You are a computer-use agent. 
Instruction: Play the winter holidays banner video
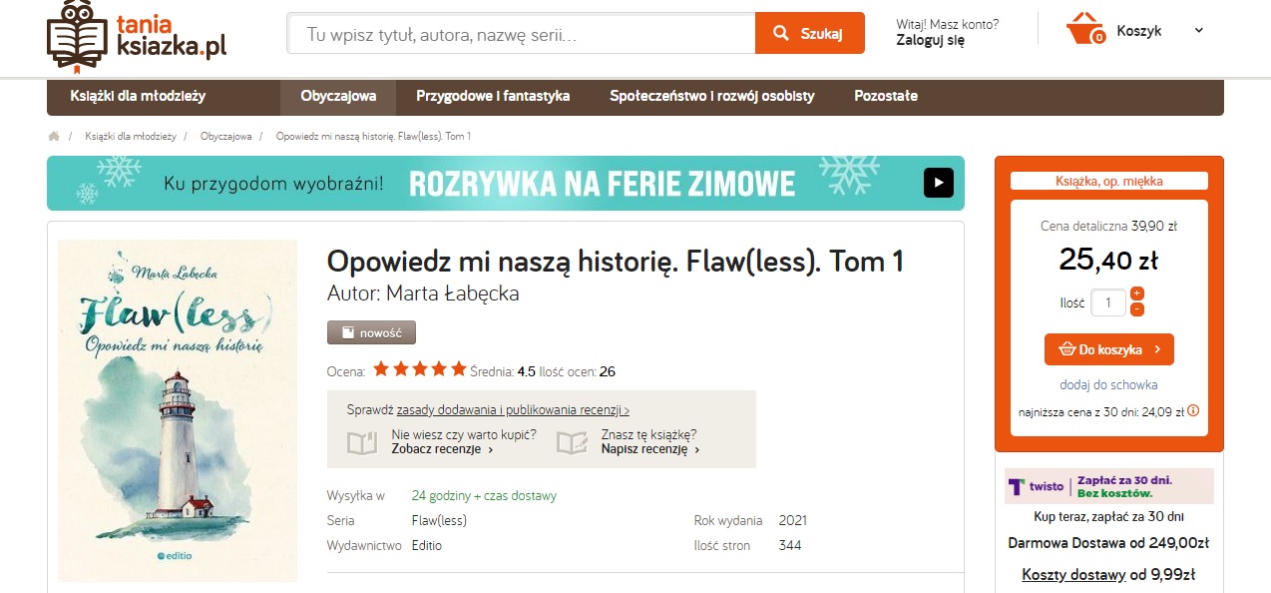tap(938, 183)
